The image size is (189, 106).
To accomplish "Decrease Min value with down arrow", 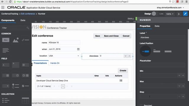I will coord(179,75).
